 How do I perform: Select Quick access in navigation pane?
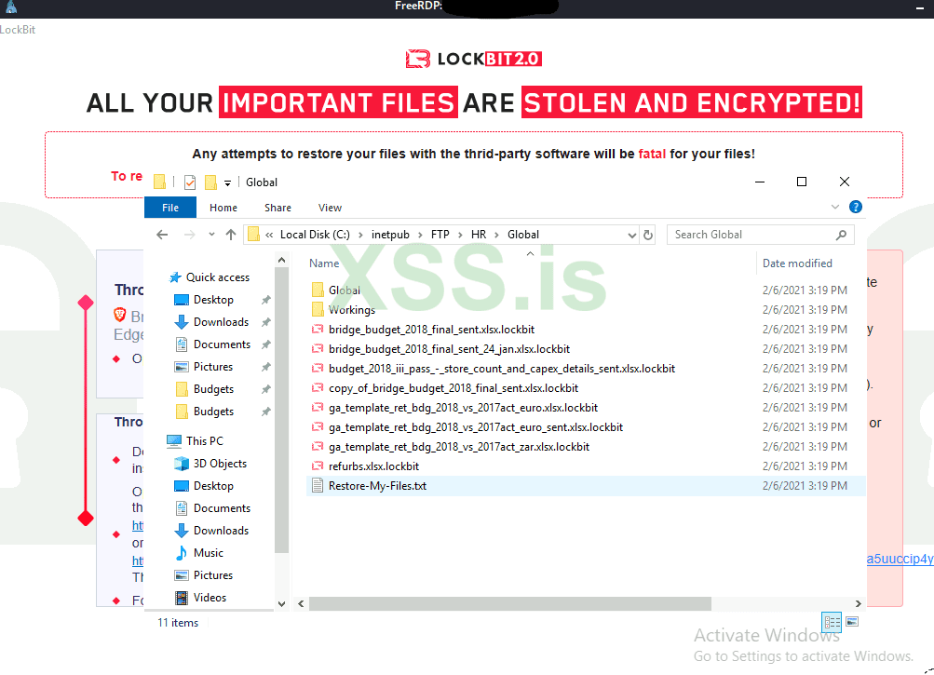click(217, 277)
